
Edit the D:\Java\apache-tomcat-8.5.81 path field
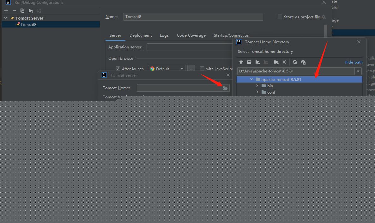(296, 71)
